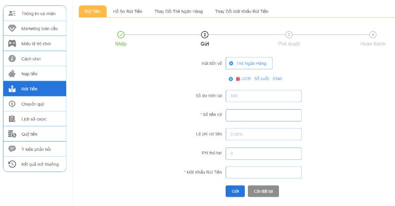Screen dimensions: 395x206
Task: Click the gray Cài đặt lại reset button
Action: 263,191
